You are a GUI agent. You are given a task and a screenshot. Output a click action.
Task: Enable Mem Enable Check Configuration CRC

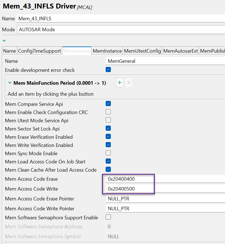108,112
